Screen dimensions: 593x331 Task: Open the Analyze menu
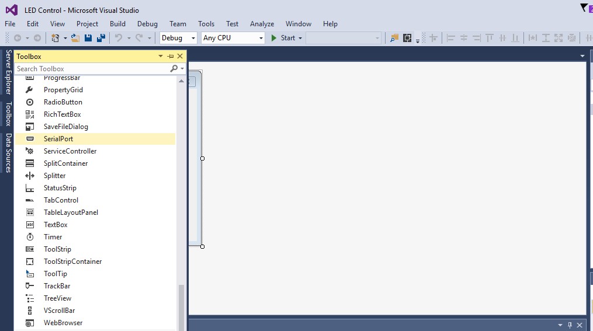(x=262, y=24)
